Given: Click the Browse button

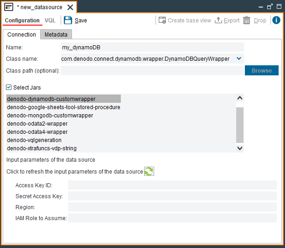Looking at the screenshot, I should tap(262, 70).
